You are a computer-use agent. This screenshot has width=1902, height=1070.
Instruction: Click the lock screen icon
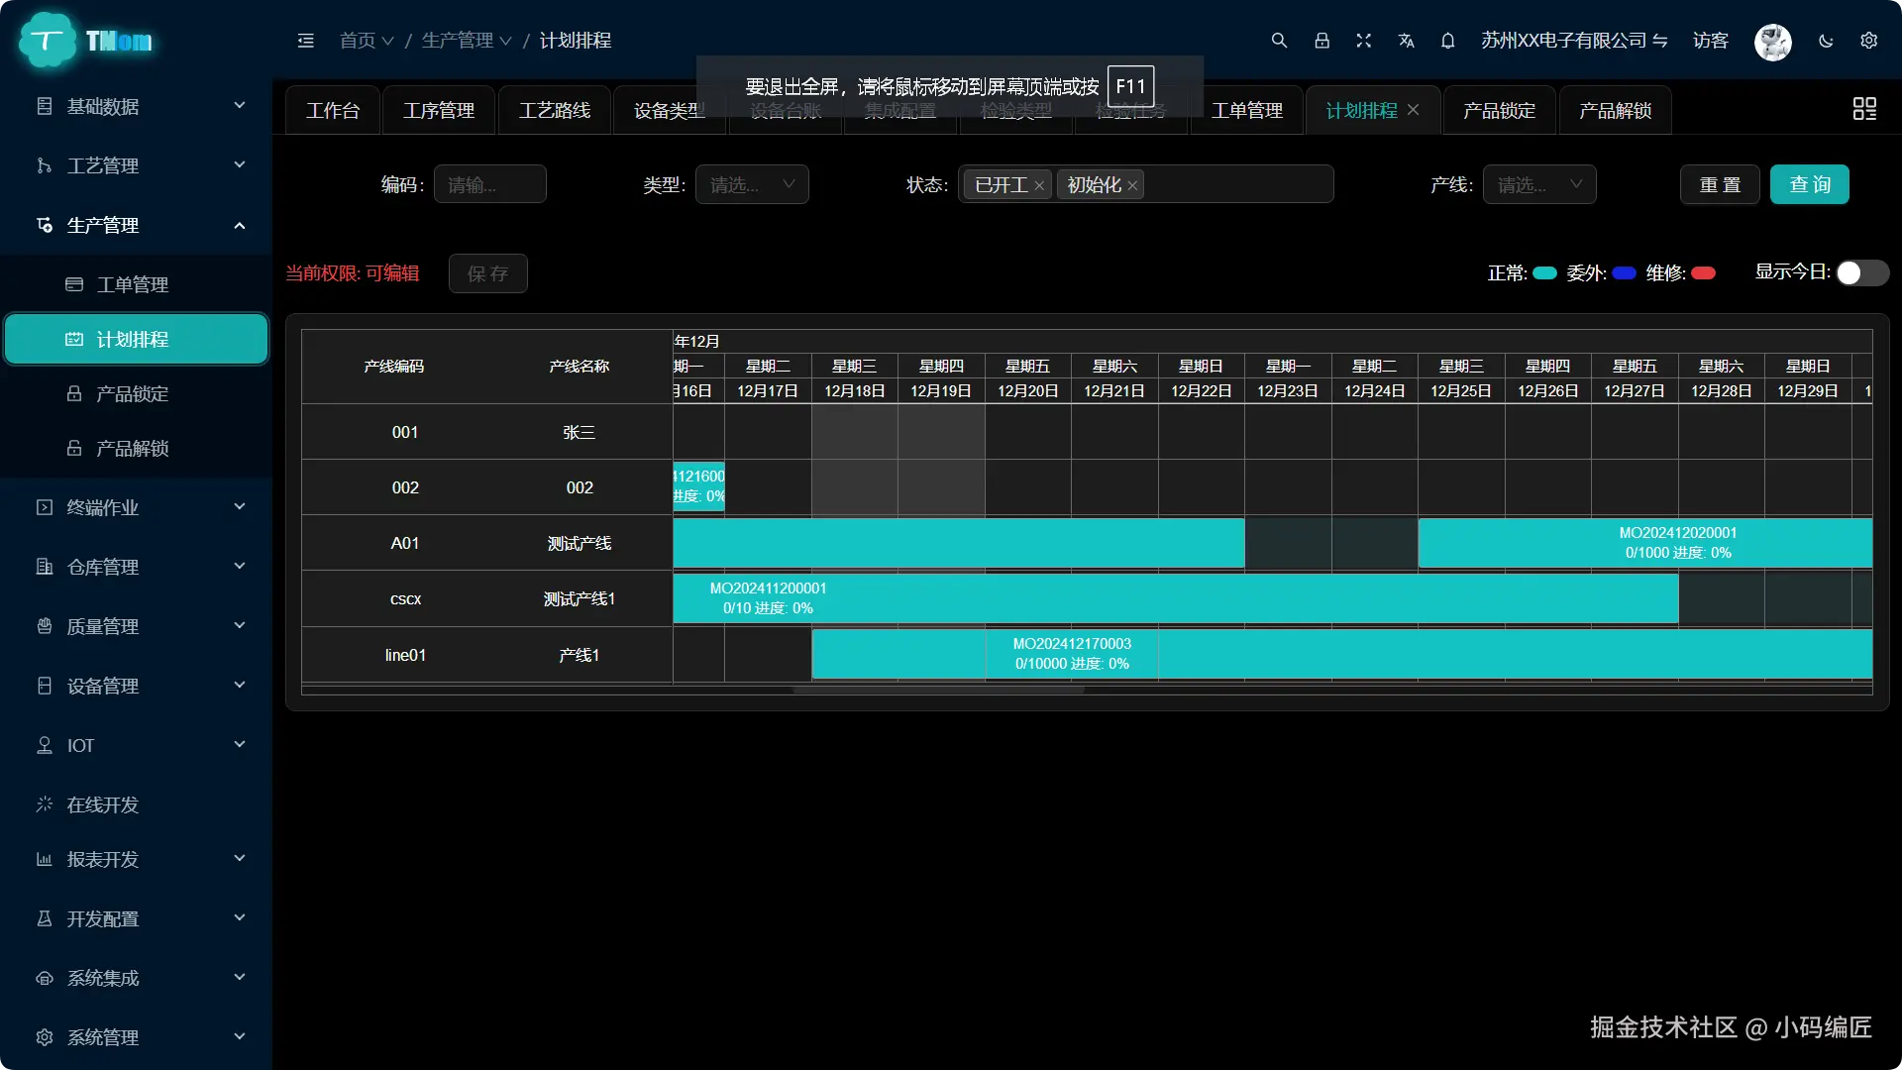coord(1321,41)
